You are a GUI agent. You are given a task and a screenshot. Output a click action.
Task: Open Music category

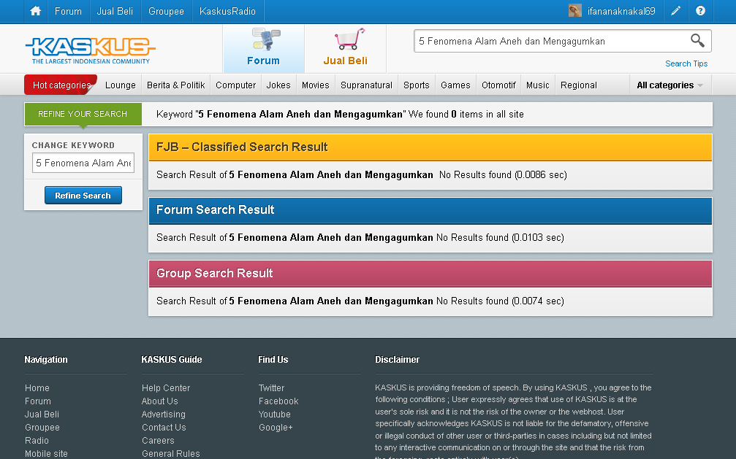(537, 85)
